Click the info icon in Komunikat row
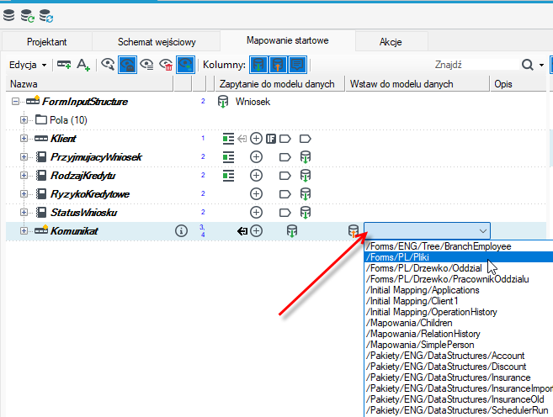553x417 pixels. click(x=181, y=231)
